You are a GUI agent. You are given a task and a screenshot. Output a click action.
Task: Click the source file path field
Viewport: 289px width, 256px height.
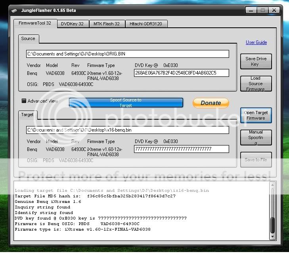[127, 54]
